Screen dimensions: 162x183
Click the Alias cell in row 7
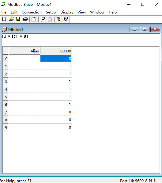tap(24, 112)
